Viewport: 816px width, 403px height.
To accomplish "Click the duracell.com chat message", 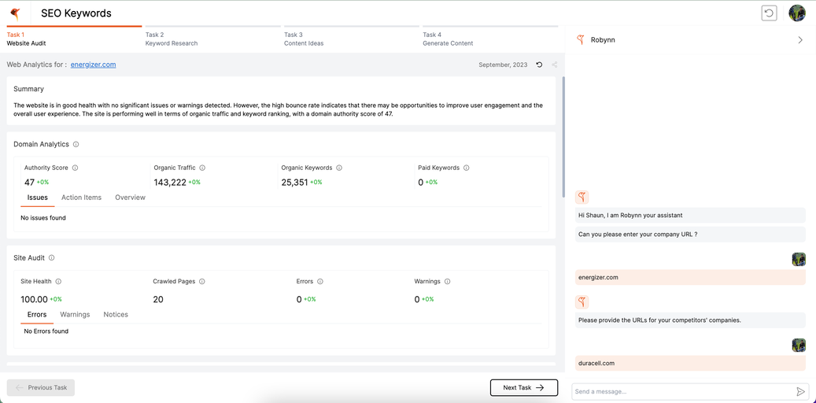I will click(x=690, y=363).
